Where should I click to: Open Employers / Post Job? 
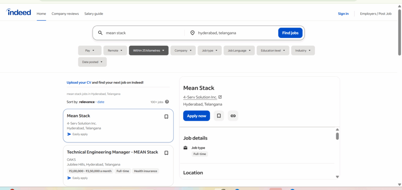click(376, 14)
